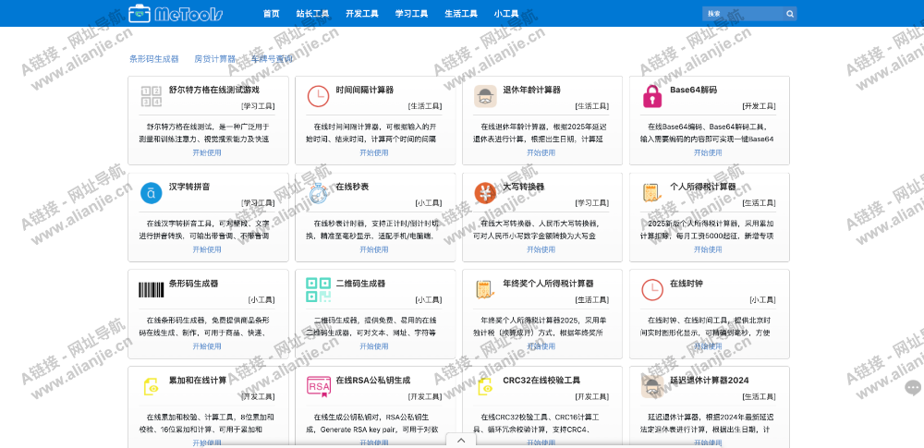Go to the 首页 tab

click(x=271, y=14)
